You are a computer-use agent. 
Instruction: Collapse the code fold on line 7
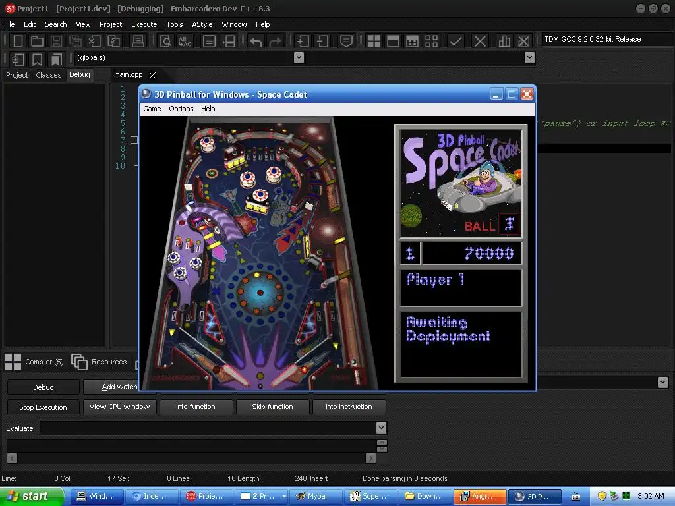(134, 140)
